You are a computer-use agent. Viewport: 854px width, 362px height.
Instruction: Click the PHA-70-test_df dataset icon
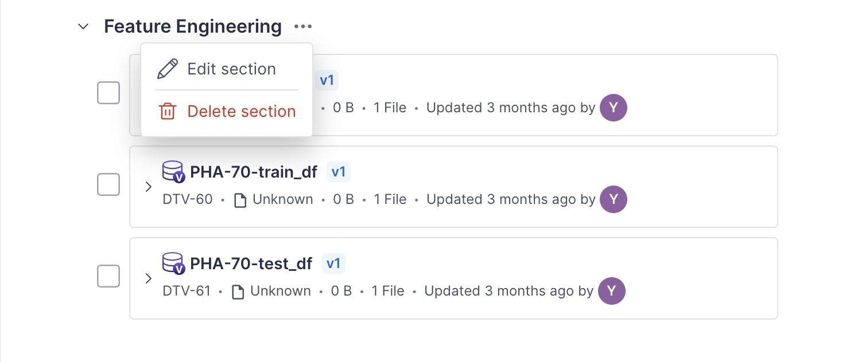tap(173, 263)
